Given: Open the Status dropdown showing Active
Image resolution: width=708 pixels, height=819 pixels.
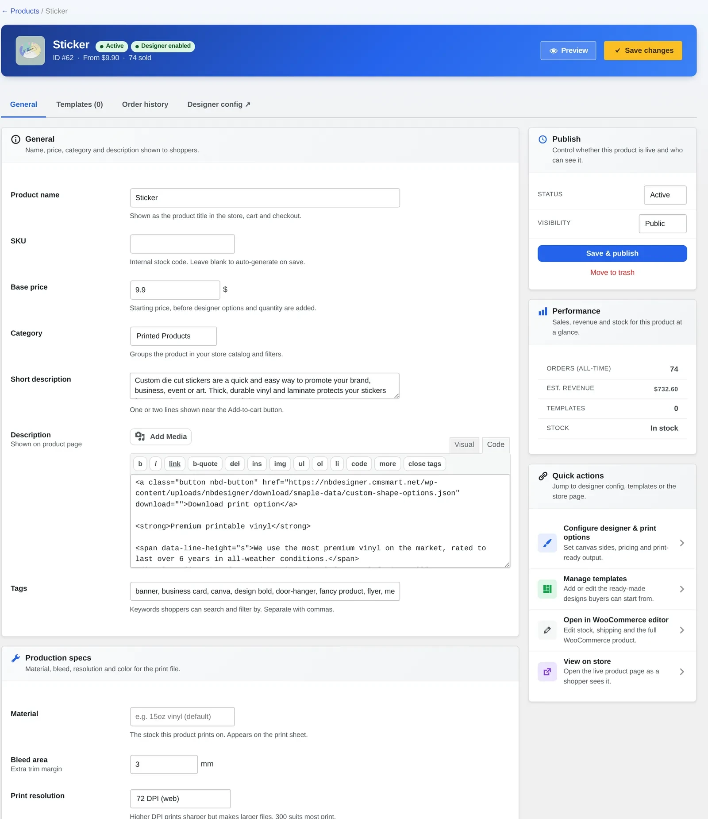Looking at the screenshot, I should click(665, 195).
